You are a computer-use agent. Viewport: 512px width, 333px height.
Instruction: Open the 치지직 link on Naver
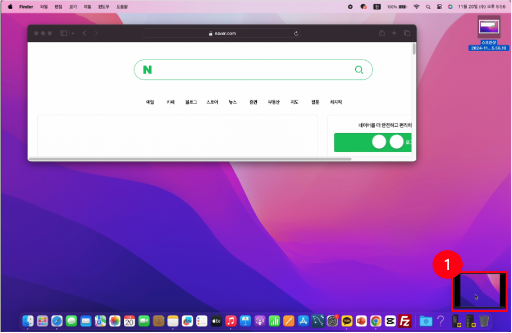coord(336,102)
